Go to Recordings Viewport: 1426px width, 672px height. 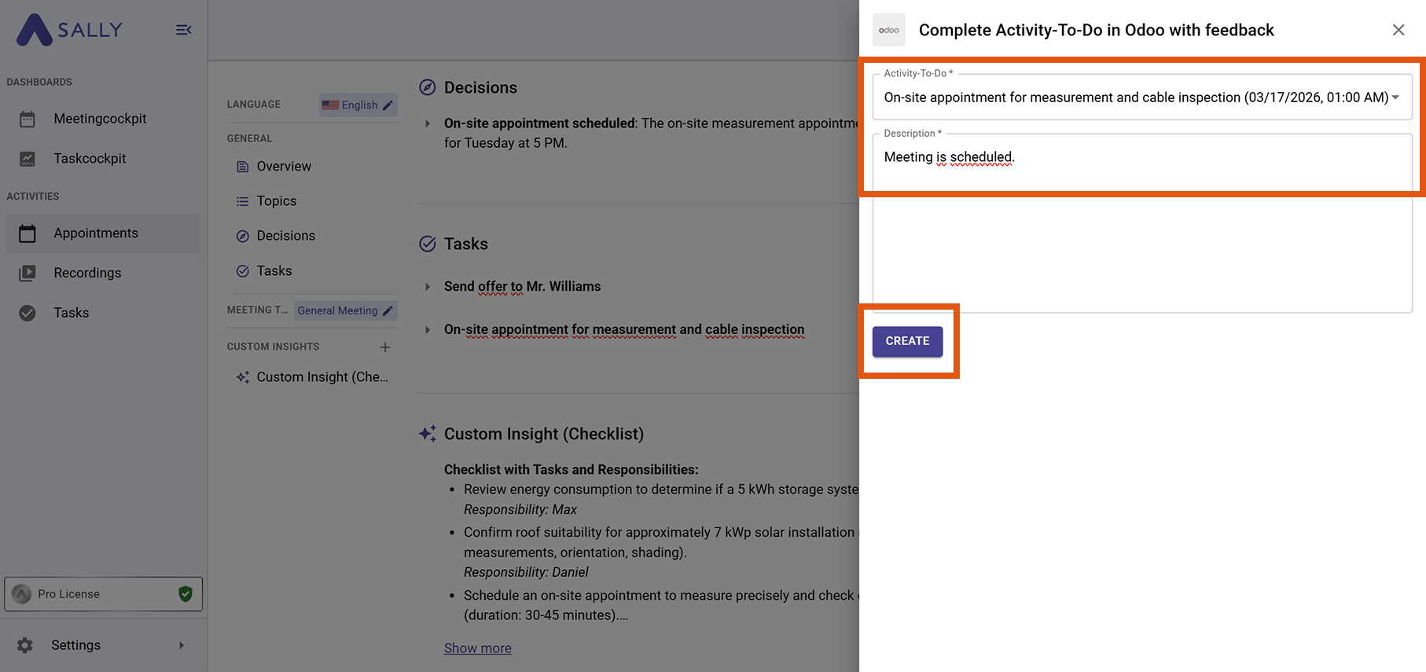[x=103, y=273]
